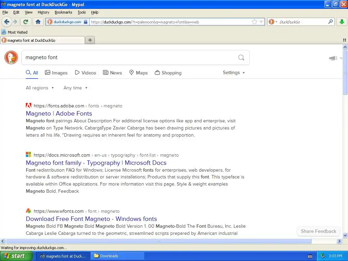The image size is (348, 261).
Task: Open the Magneto | Adobe Fonts result
Action: 59,114
